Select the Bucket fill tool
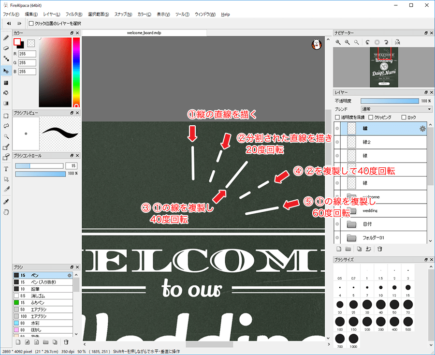This screenshot has width=435, height=355. click(6, 92)
